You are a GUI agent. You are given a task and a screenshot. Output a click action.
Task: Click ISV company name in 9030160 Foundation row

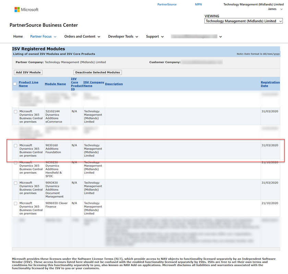click(93, 150)
